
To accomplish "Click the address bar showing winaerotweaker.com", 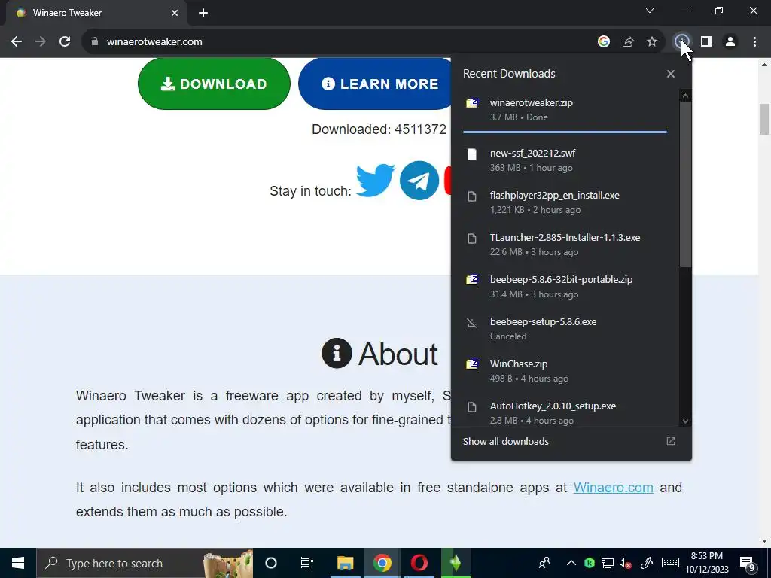I will (344, 42).
